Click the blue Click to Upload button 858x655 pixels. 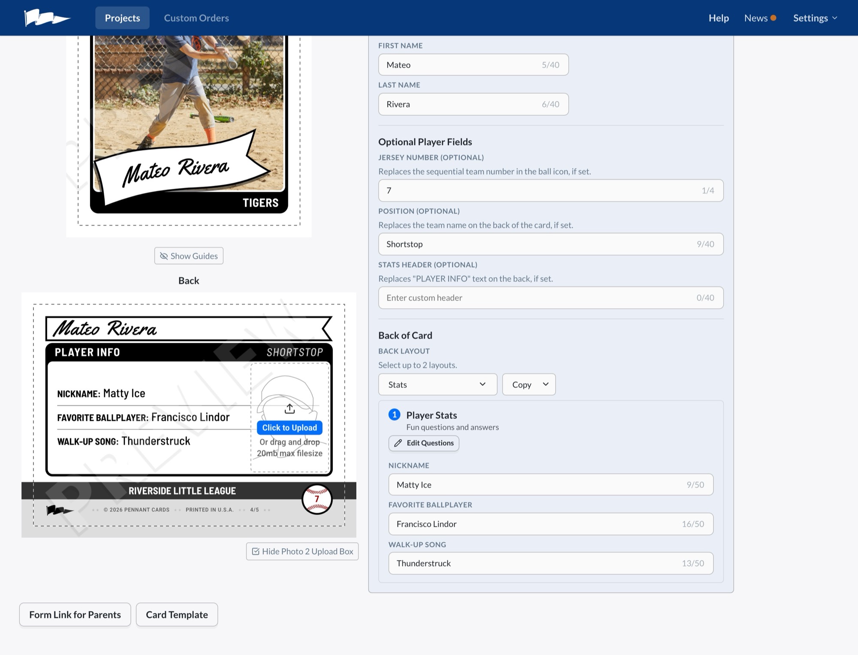[290, 428]
